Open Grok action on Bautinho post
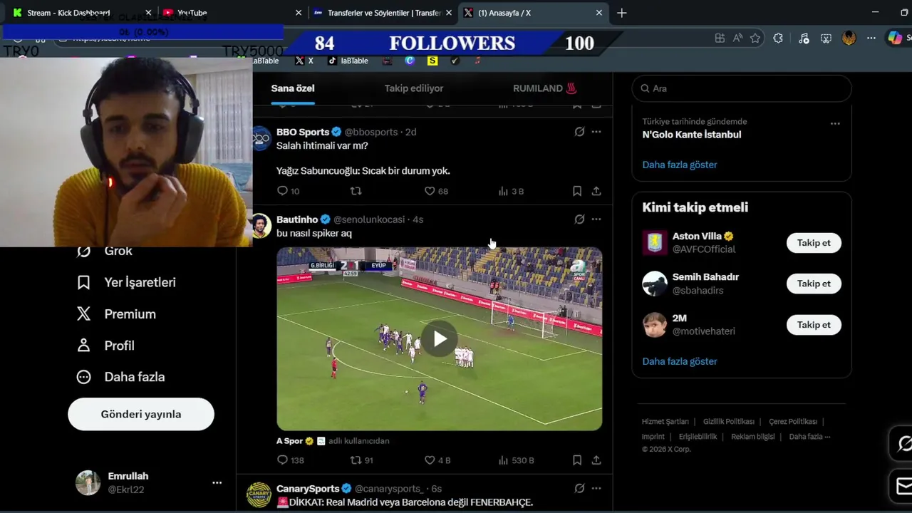The image size is (912, 513). 579,219
